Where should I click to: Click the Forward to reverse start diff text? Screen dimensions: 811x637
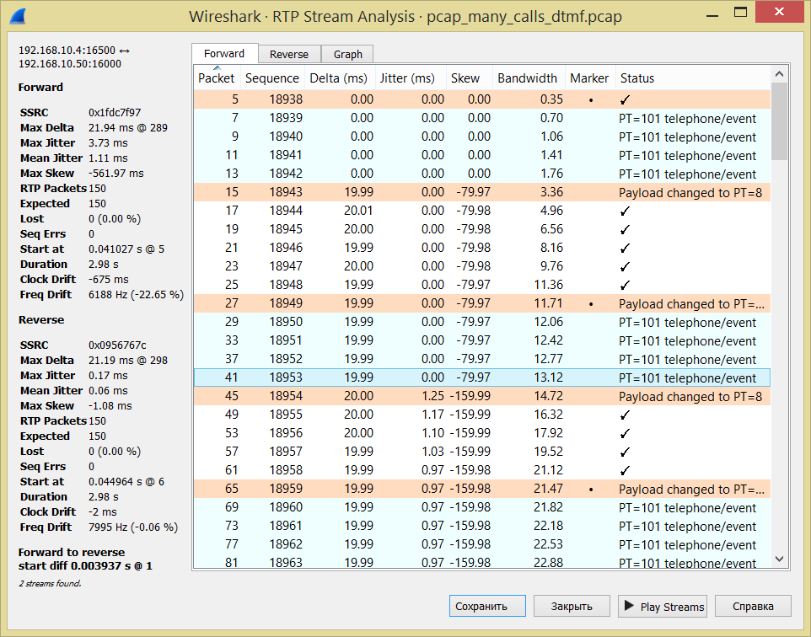tap(85, 559)
